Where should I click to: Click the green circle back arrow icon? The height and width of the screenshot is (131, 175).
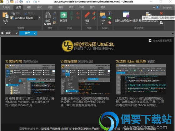(x=72, y=13)
